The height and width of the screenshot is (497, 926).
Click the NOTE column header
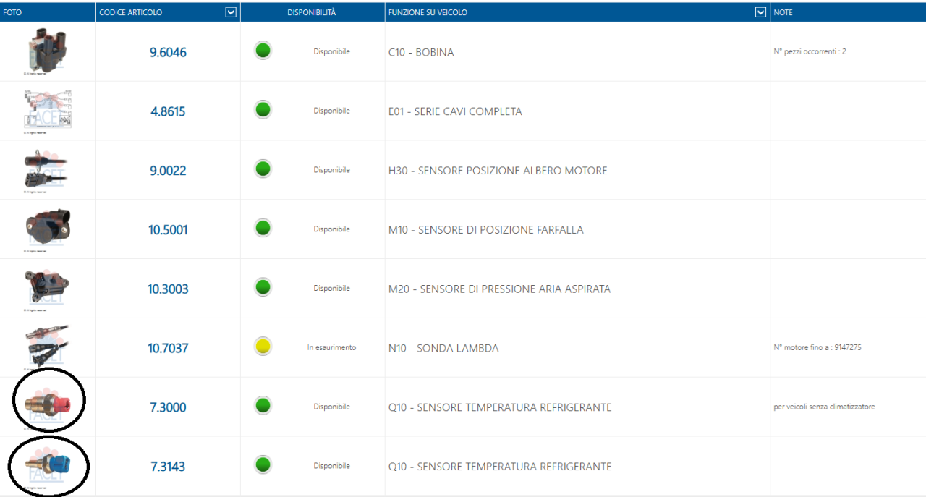coord(783,12)
